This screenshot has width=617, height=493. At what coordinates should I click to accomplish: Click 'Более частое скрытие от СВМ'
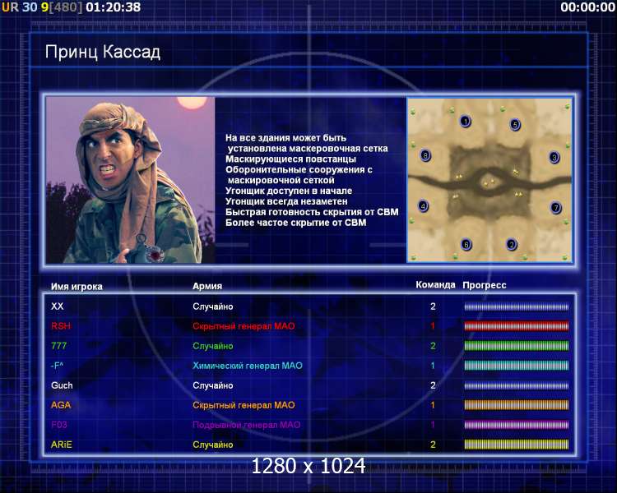pos(296,223)
